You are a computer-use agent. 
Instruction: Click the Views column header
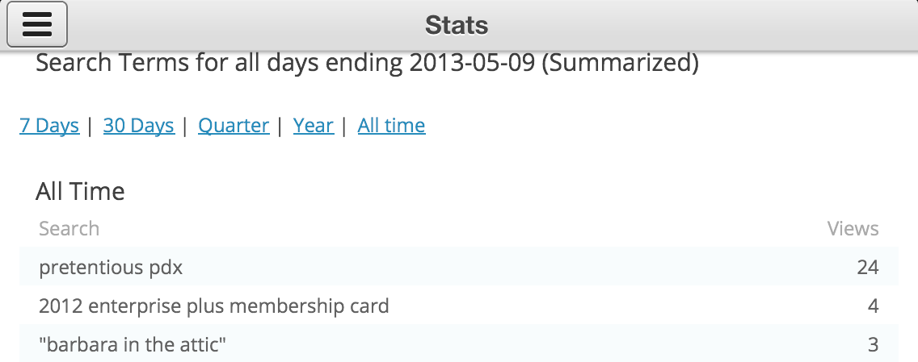(x=853, y=229)
